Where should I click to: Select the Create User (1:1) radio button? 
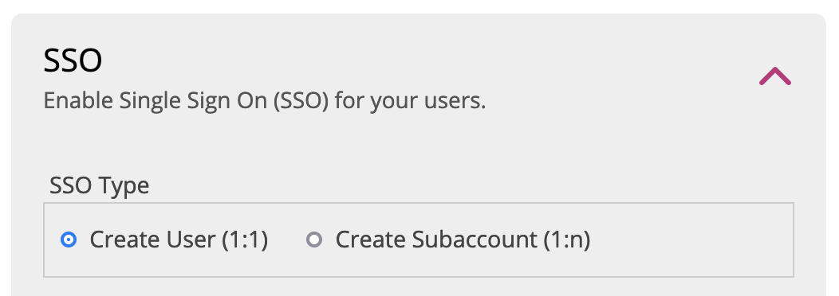69,240
